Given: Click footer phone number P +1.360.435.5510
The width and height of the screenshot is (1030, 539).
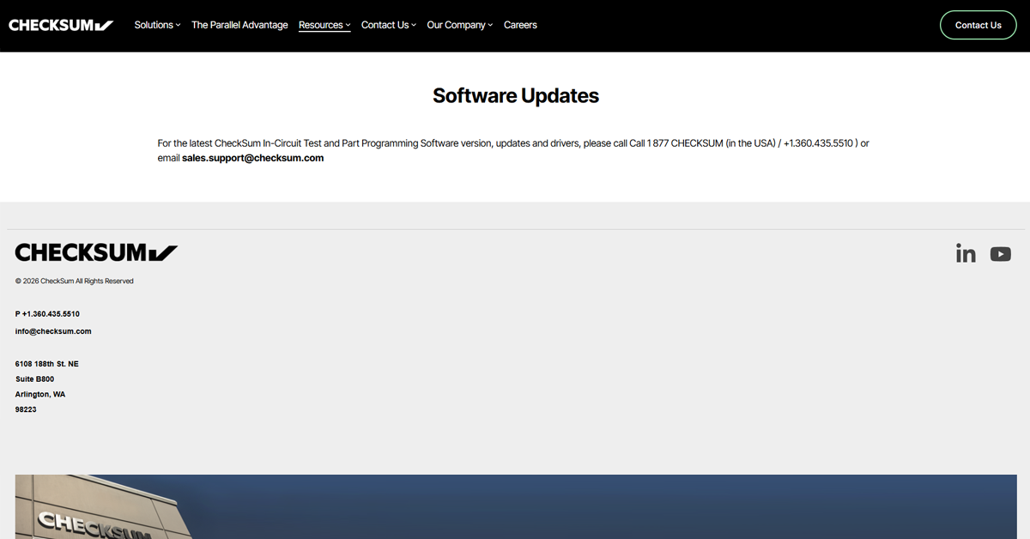Looking at the screenshot, I should [47, 314].
